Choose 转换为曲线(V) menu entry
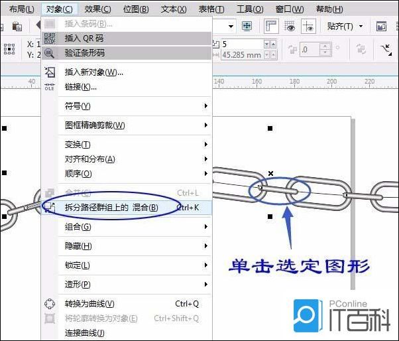This screenshot has width=399, height=341. coord(127,304)
